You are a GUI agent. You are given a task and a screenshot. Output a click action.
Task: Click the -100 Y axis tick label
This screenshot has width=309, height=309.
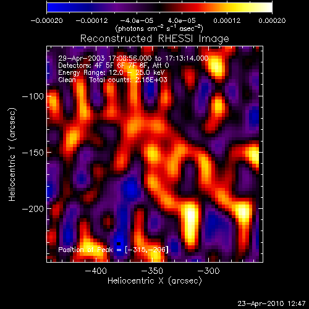[33, 96]
